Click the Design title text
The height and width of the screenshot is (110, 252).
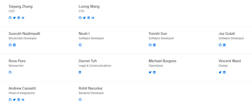coord(223,66)
